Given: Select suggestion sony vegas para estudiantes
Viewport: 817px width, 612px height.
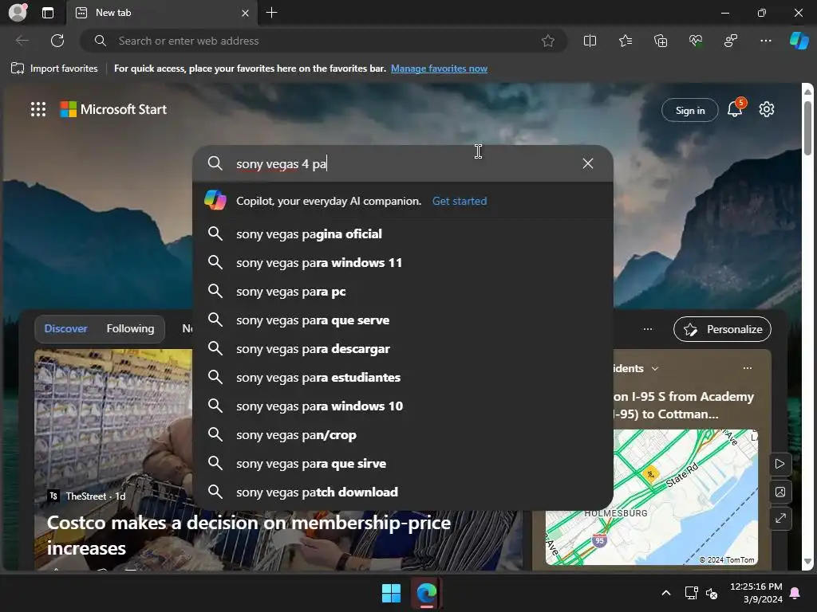Looking at the screenshot, I should [x=402, y=377].
